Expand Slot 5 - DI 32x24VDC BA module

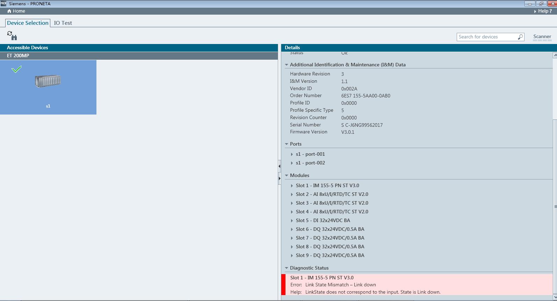click(292, 221)
